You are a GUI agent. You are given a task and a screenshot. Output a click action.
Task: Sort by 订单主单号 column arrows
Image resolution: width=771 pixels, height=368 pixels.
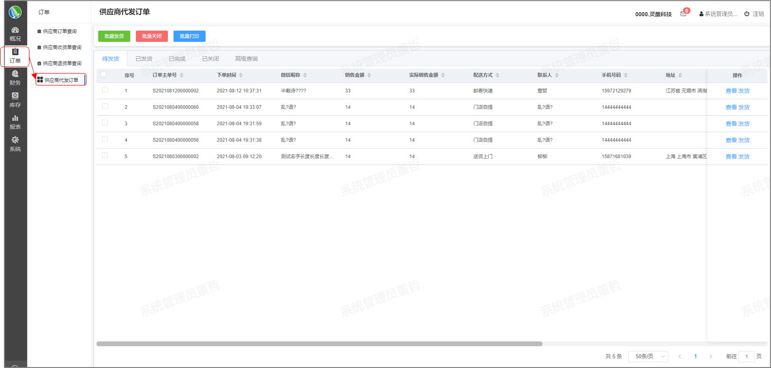point(181,75)
